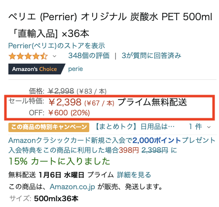219x207 pixels.
Task: Visit the Perrier(ペリエ)のストアを表示 link
Action: [x=57, y=46]
